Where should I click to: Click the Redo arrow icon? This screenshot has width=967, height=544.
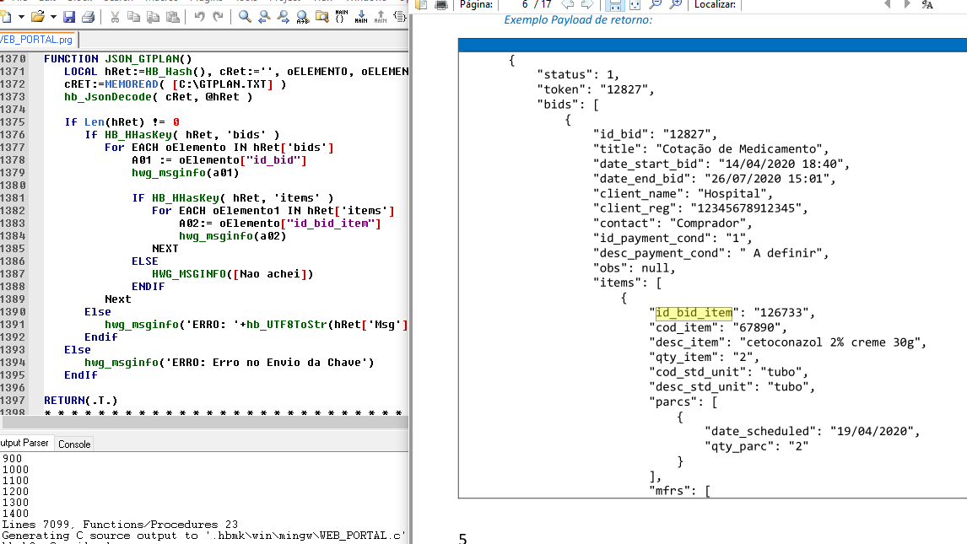tap(218, 17)
